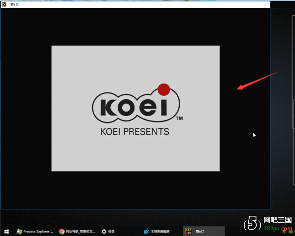
Task: Close the game window
Action: (266, 4)
